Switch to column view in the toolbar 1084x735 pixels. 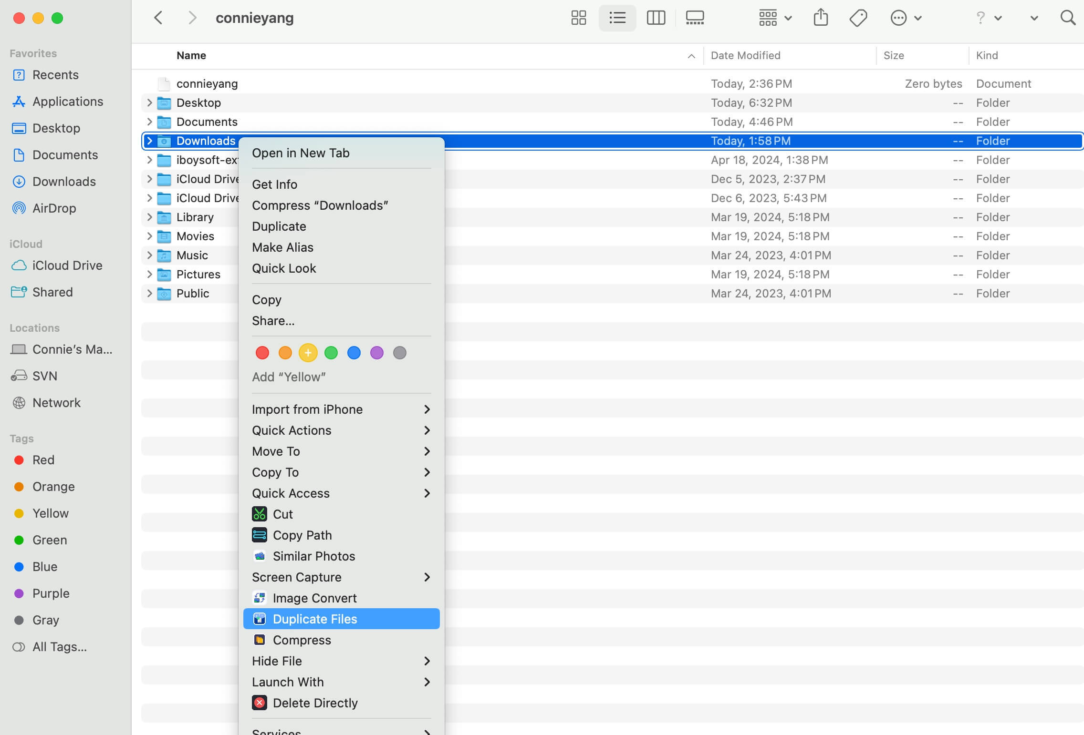(656, 18)
